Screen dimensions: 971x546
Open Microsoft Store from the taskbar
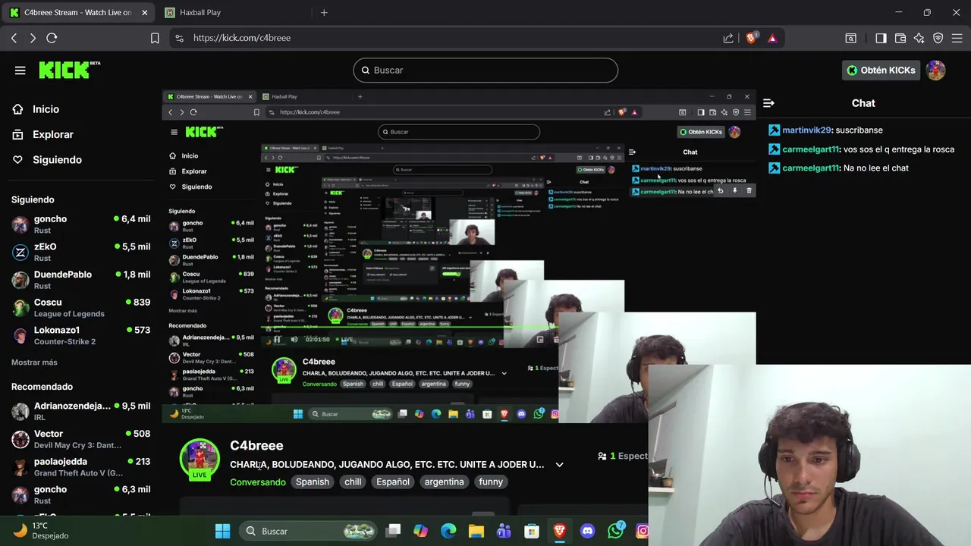532,531
